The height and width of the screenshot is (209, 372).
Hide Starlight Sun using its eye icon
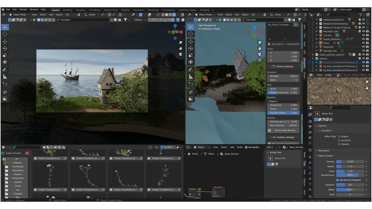(x=363, y=51)
